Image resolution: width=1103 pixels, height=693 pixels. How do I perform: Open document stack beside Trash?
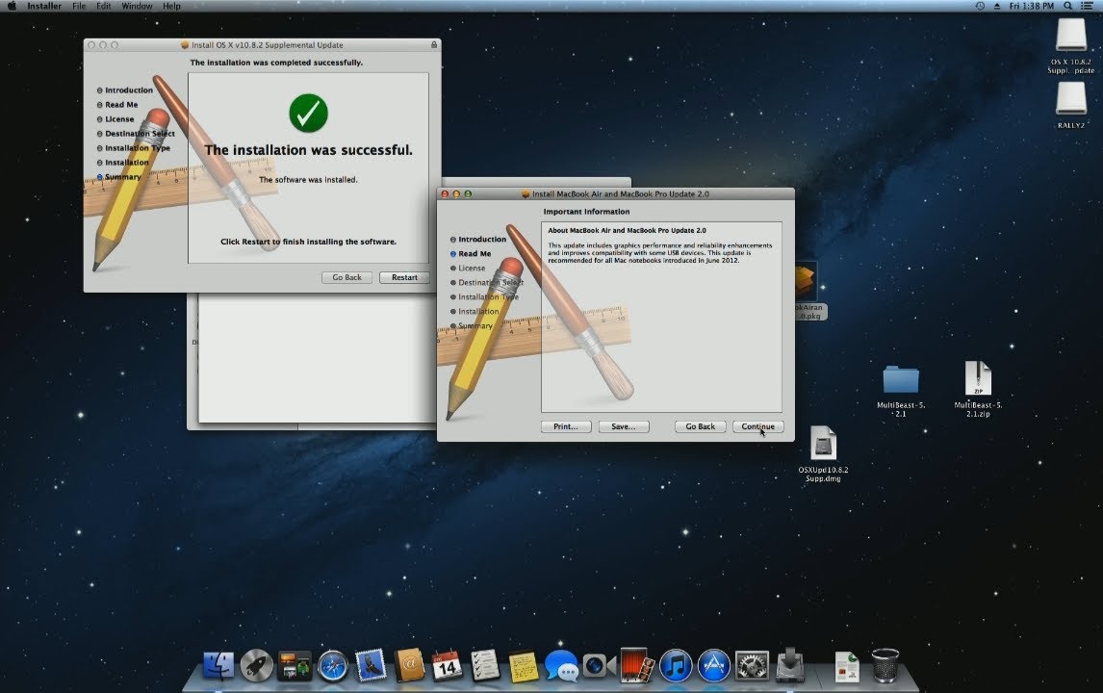point(846,666)
